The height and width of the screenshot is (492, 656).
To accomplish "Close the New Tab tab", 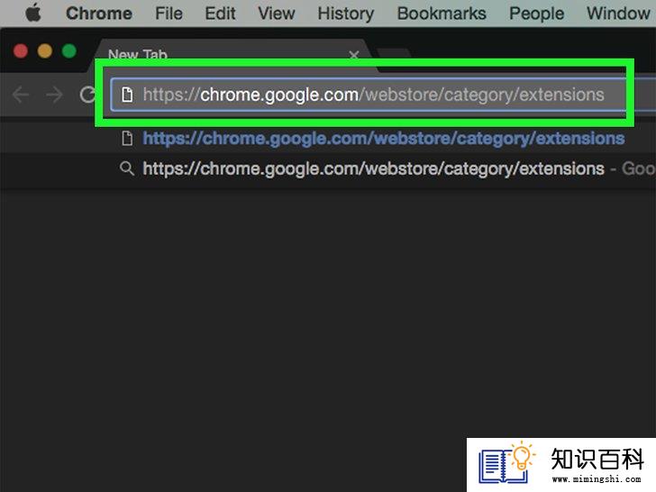I will (354, 55).
